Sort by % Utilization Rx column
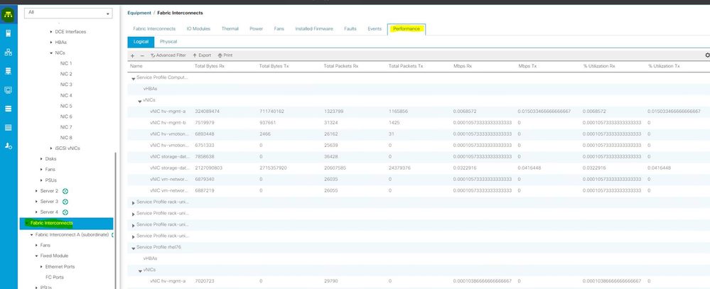 pos(598,66)
